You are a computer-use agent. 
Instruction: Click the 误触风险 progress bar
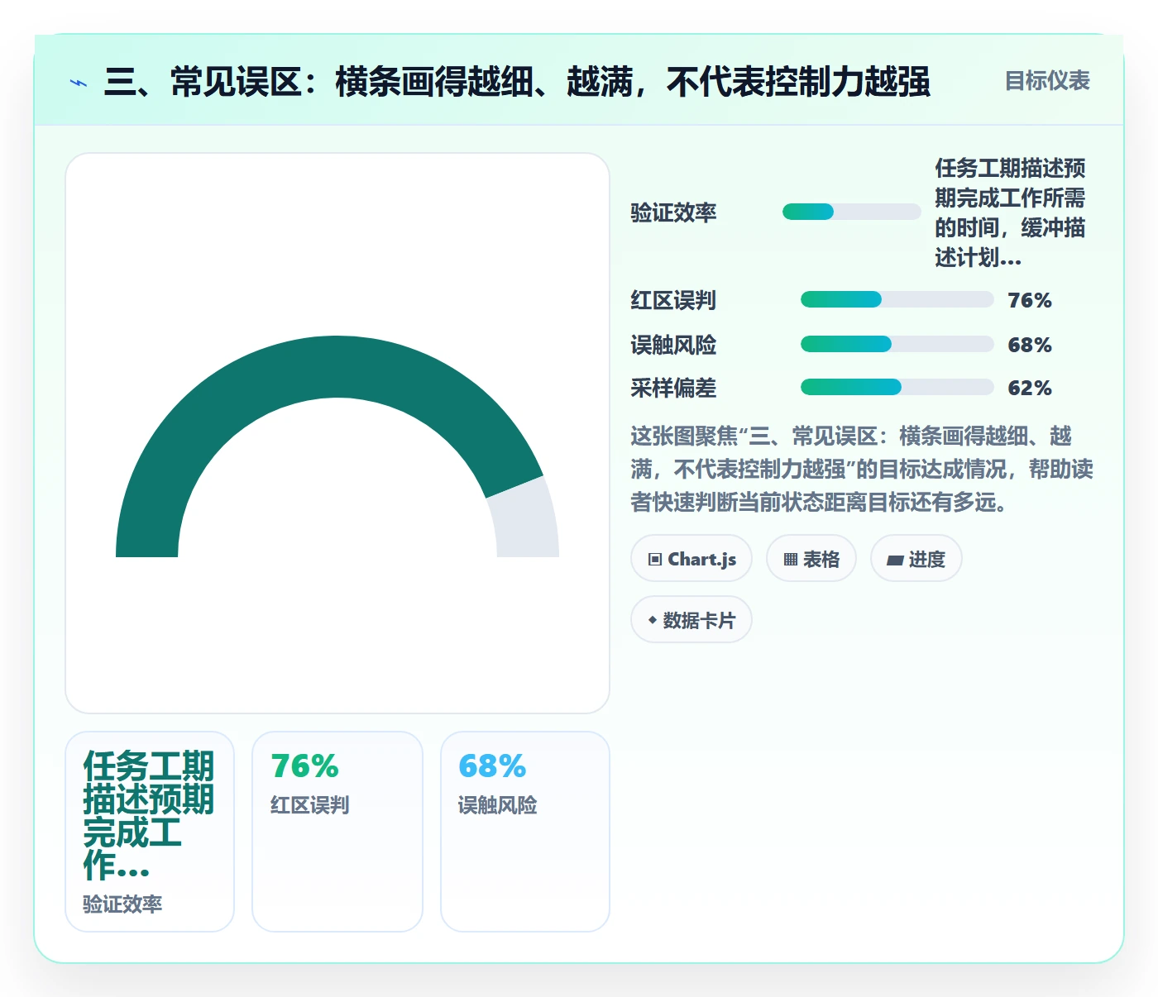click(x=897, y=344)
